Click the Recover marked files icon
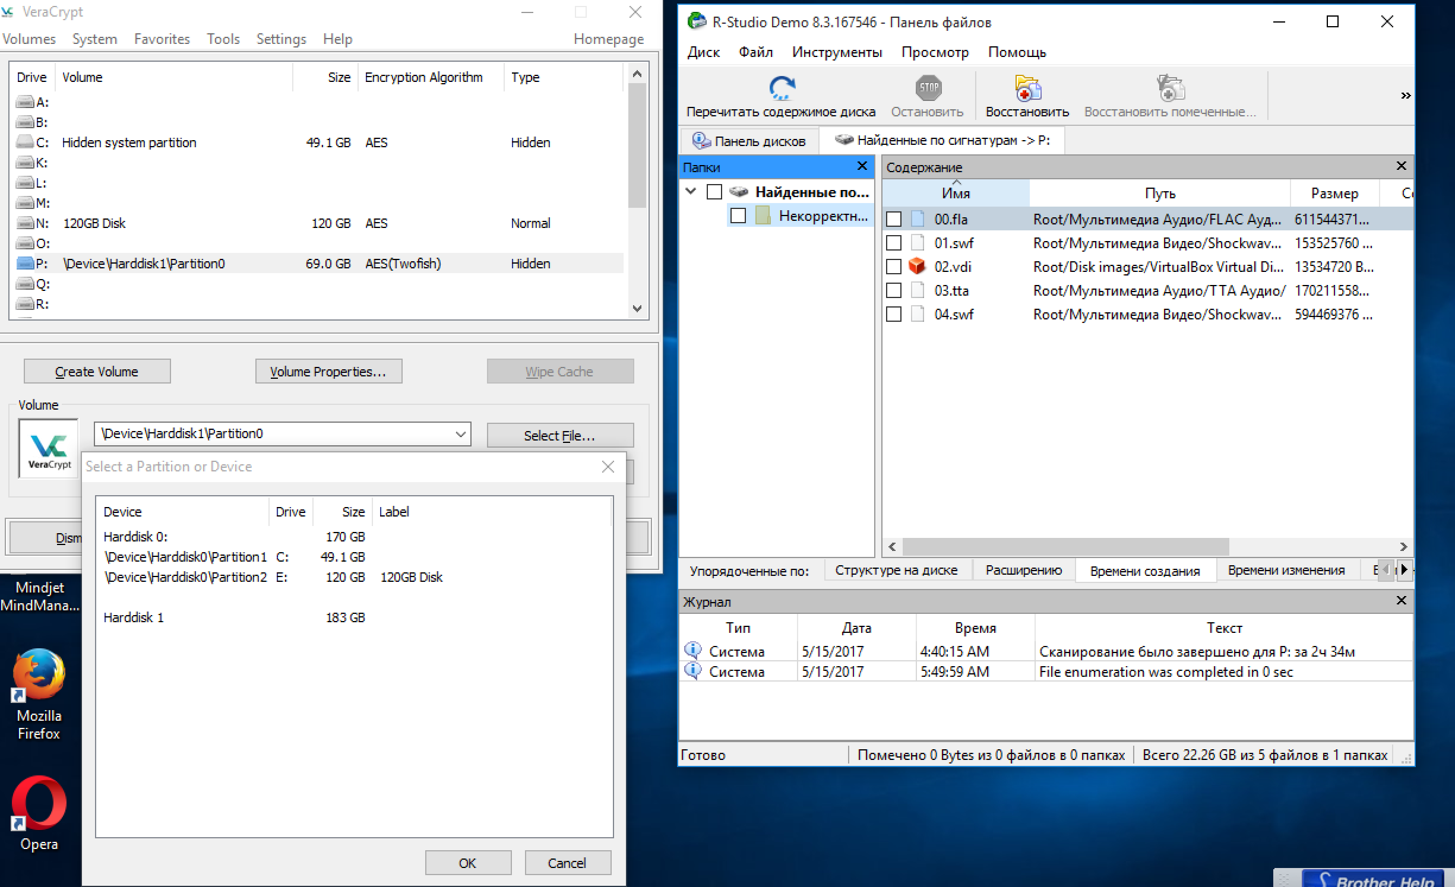This screenshot has width=1455, height=887. pyautogui.click(x=1170, y=88)
